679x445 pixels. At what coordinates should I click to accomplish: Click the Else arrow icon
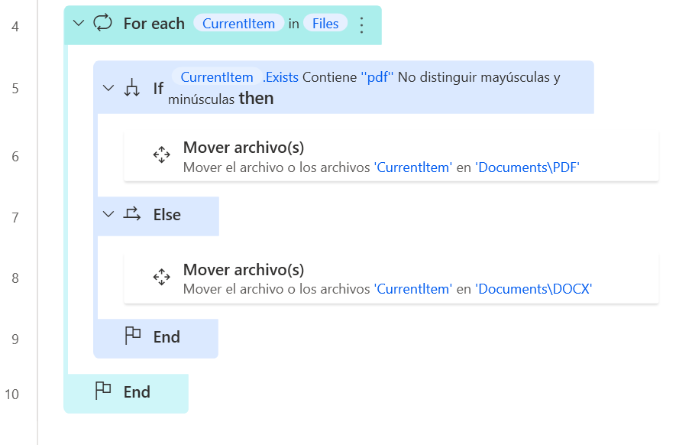click(x=132, y=213)
